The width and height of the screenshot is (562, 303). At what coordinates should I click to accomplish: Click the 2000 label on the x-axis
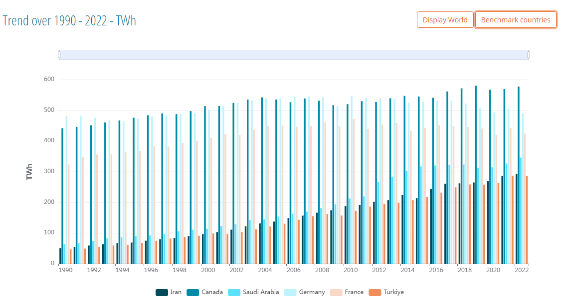point(208,270)
